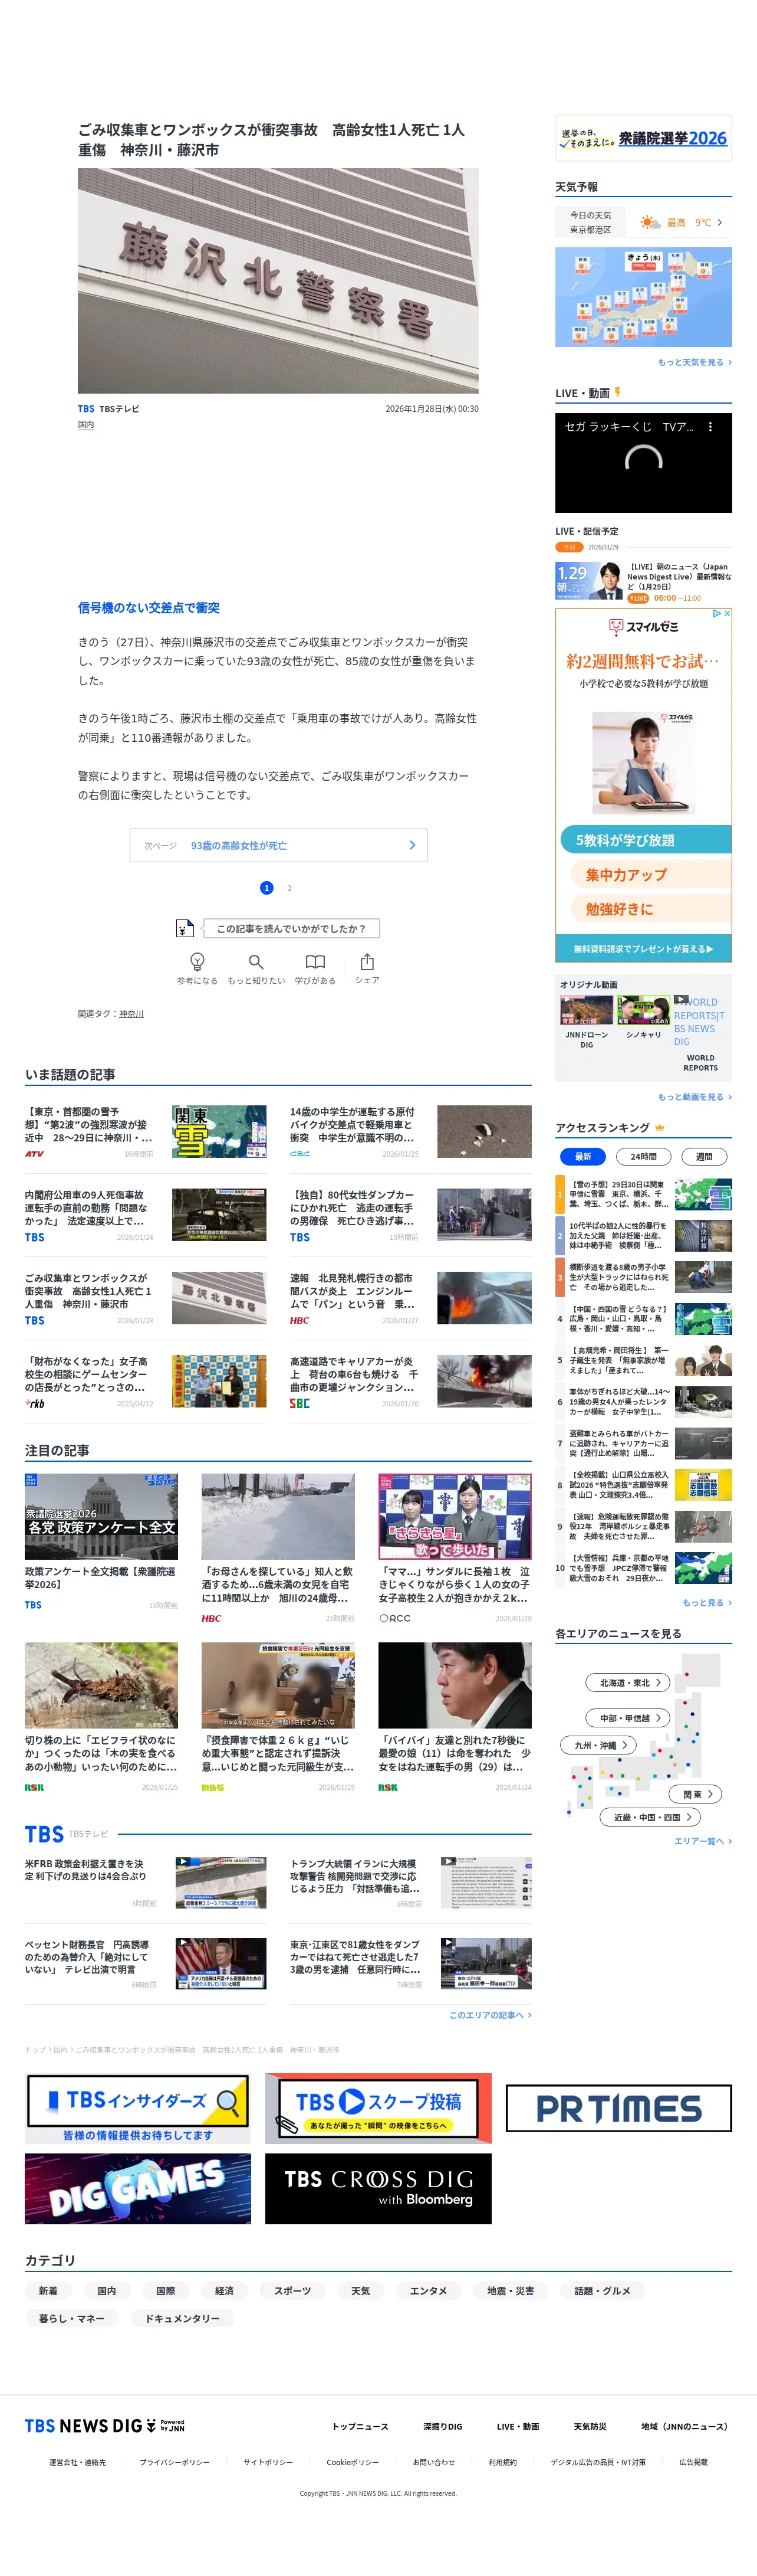Go to article page 2 in pagination
Screen dimensions: 757x2576
tap(289, 888)
